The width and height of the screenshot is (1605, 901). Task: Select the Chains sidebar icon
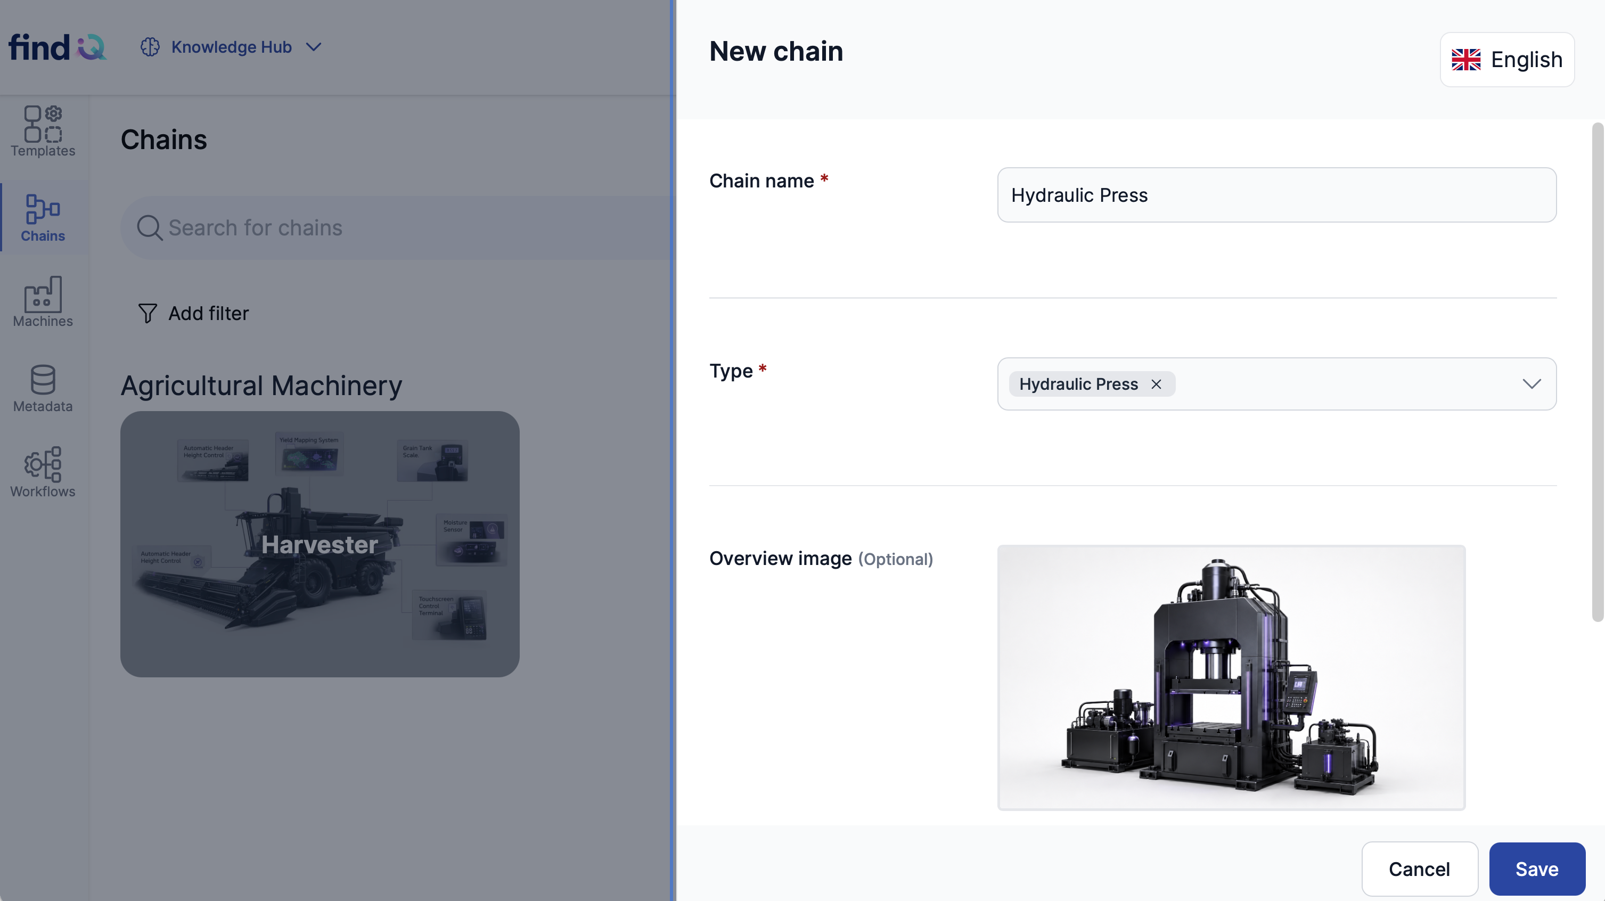pos(43,209)
